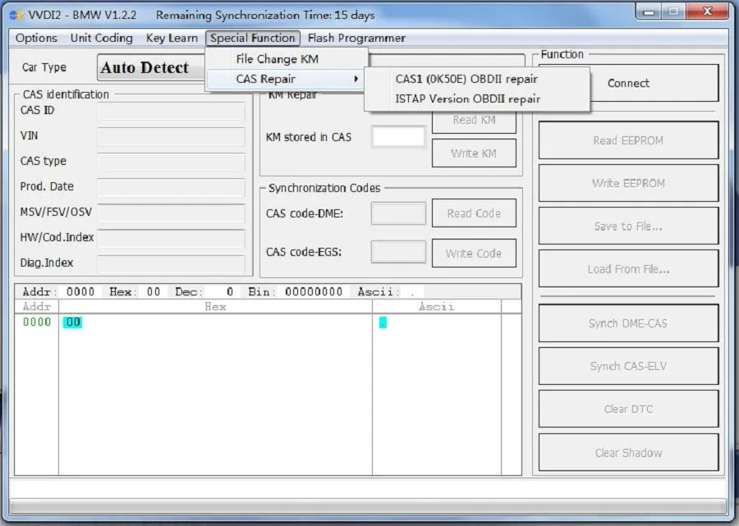Maximize the VVDI2 window

click(673, 11)
